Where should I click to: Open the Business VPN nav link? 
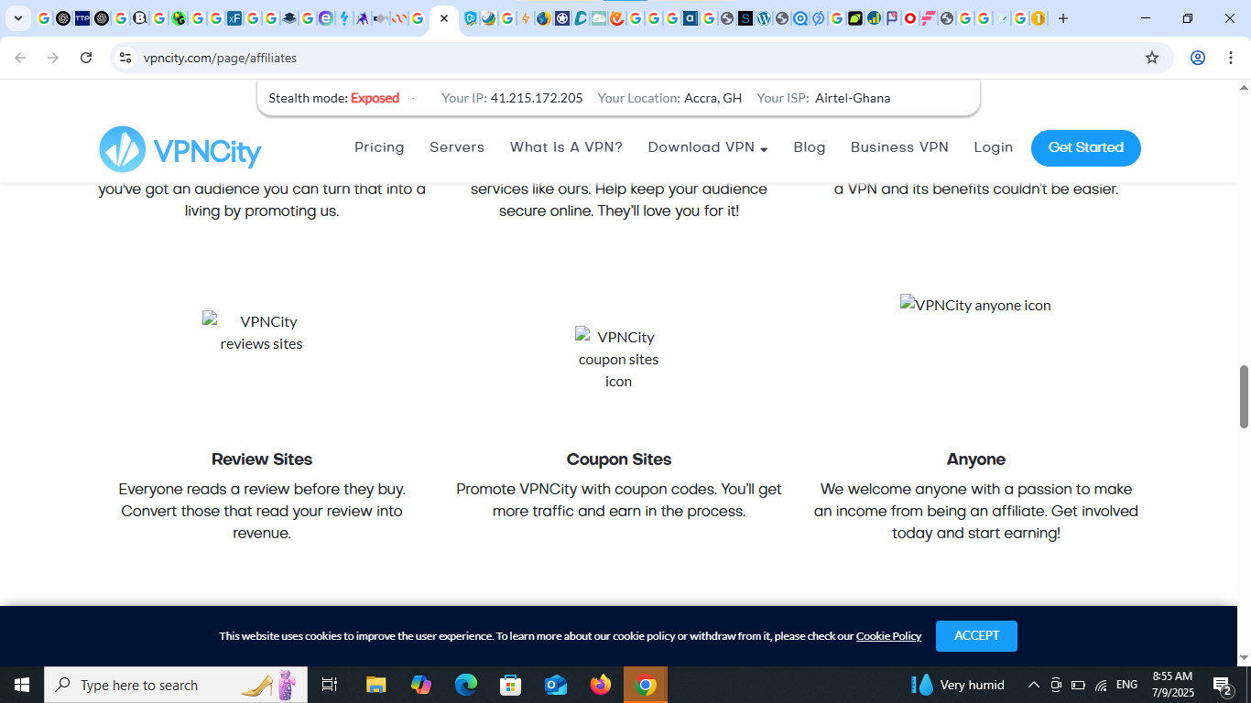pos(899,147)
